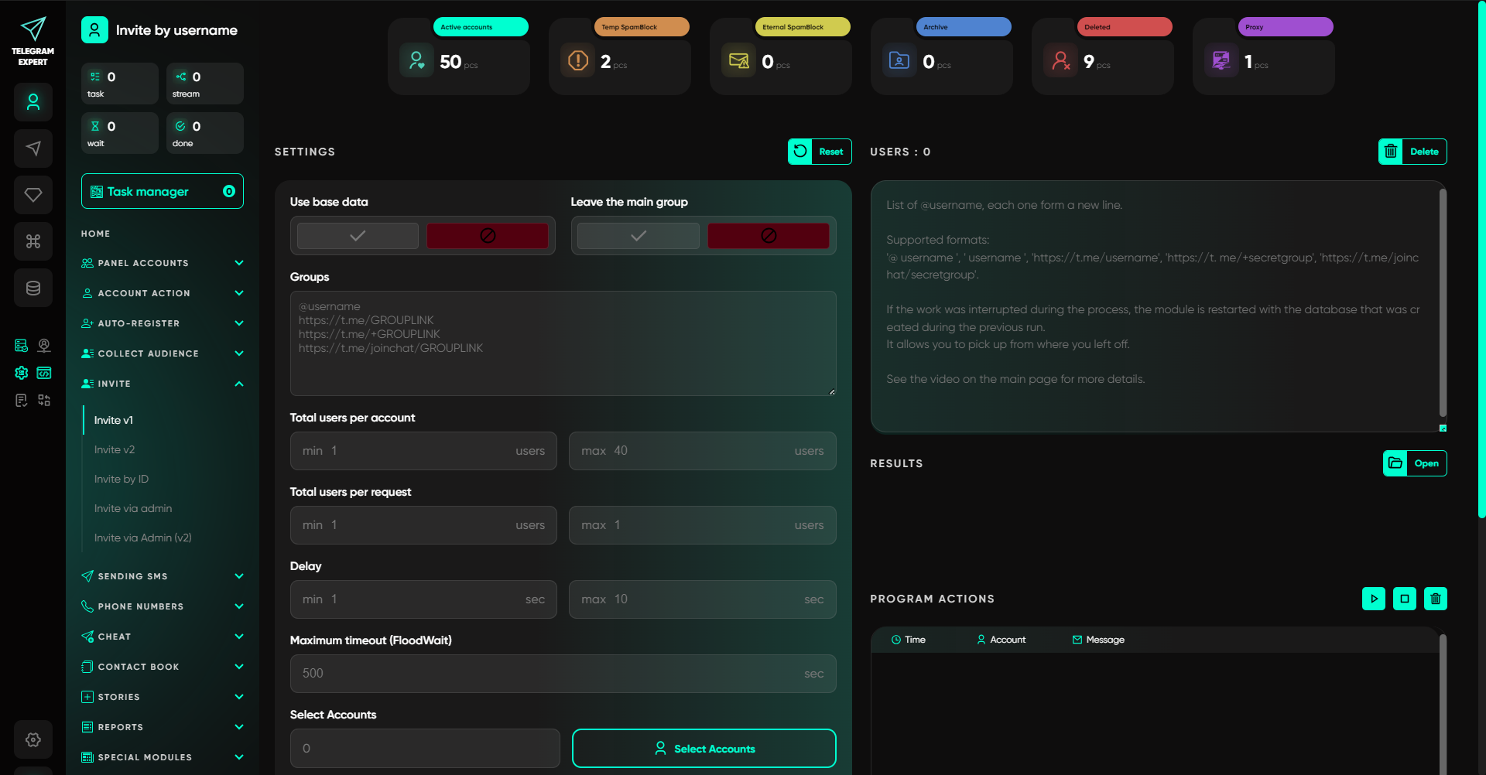Enable Leave the main group checkmark

pos(639,236)
